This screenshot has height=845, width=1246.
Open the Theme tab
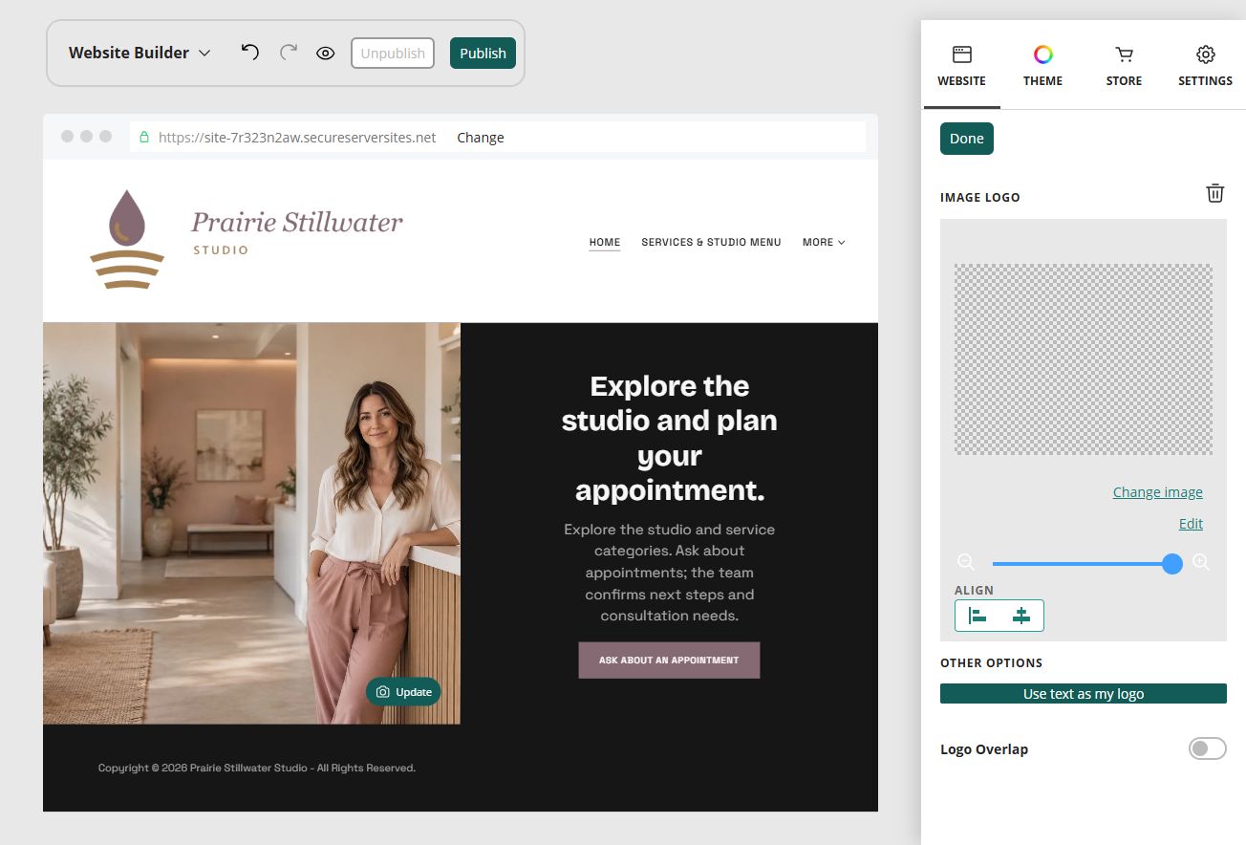(1043, 67)
